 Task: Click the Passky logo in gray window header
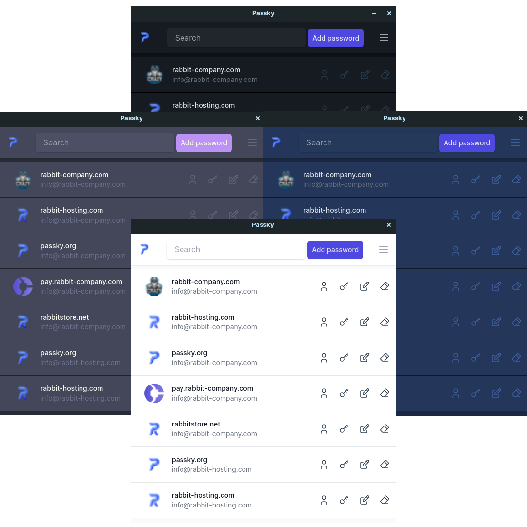(13, 142)
